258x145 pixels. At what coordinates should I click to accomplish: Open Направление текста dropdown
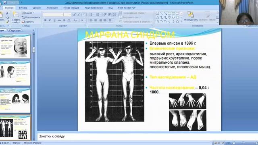point(132,13)
